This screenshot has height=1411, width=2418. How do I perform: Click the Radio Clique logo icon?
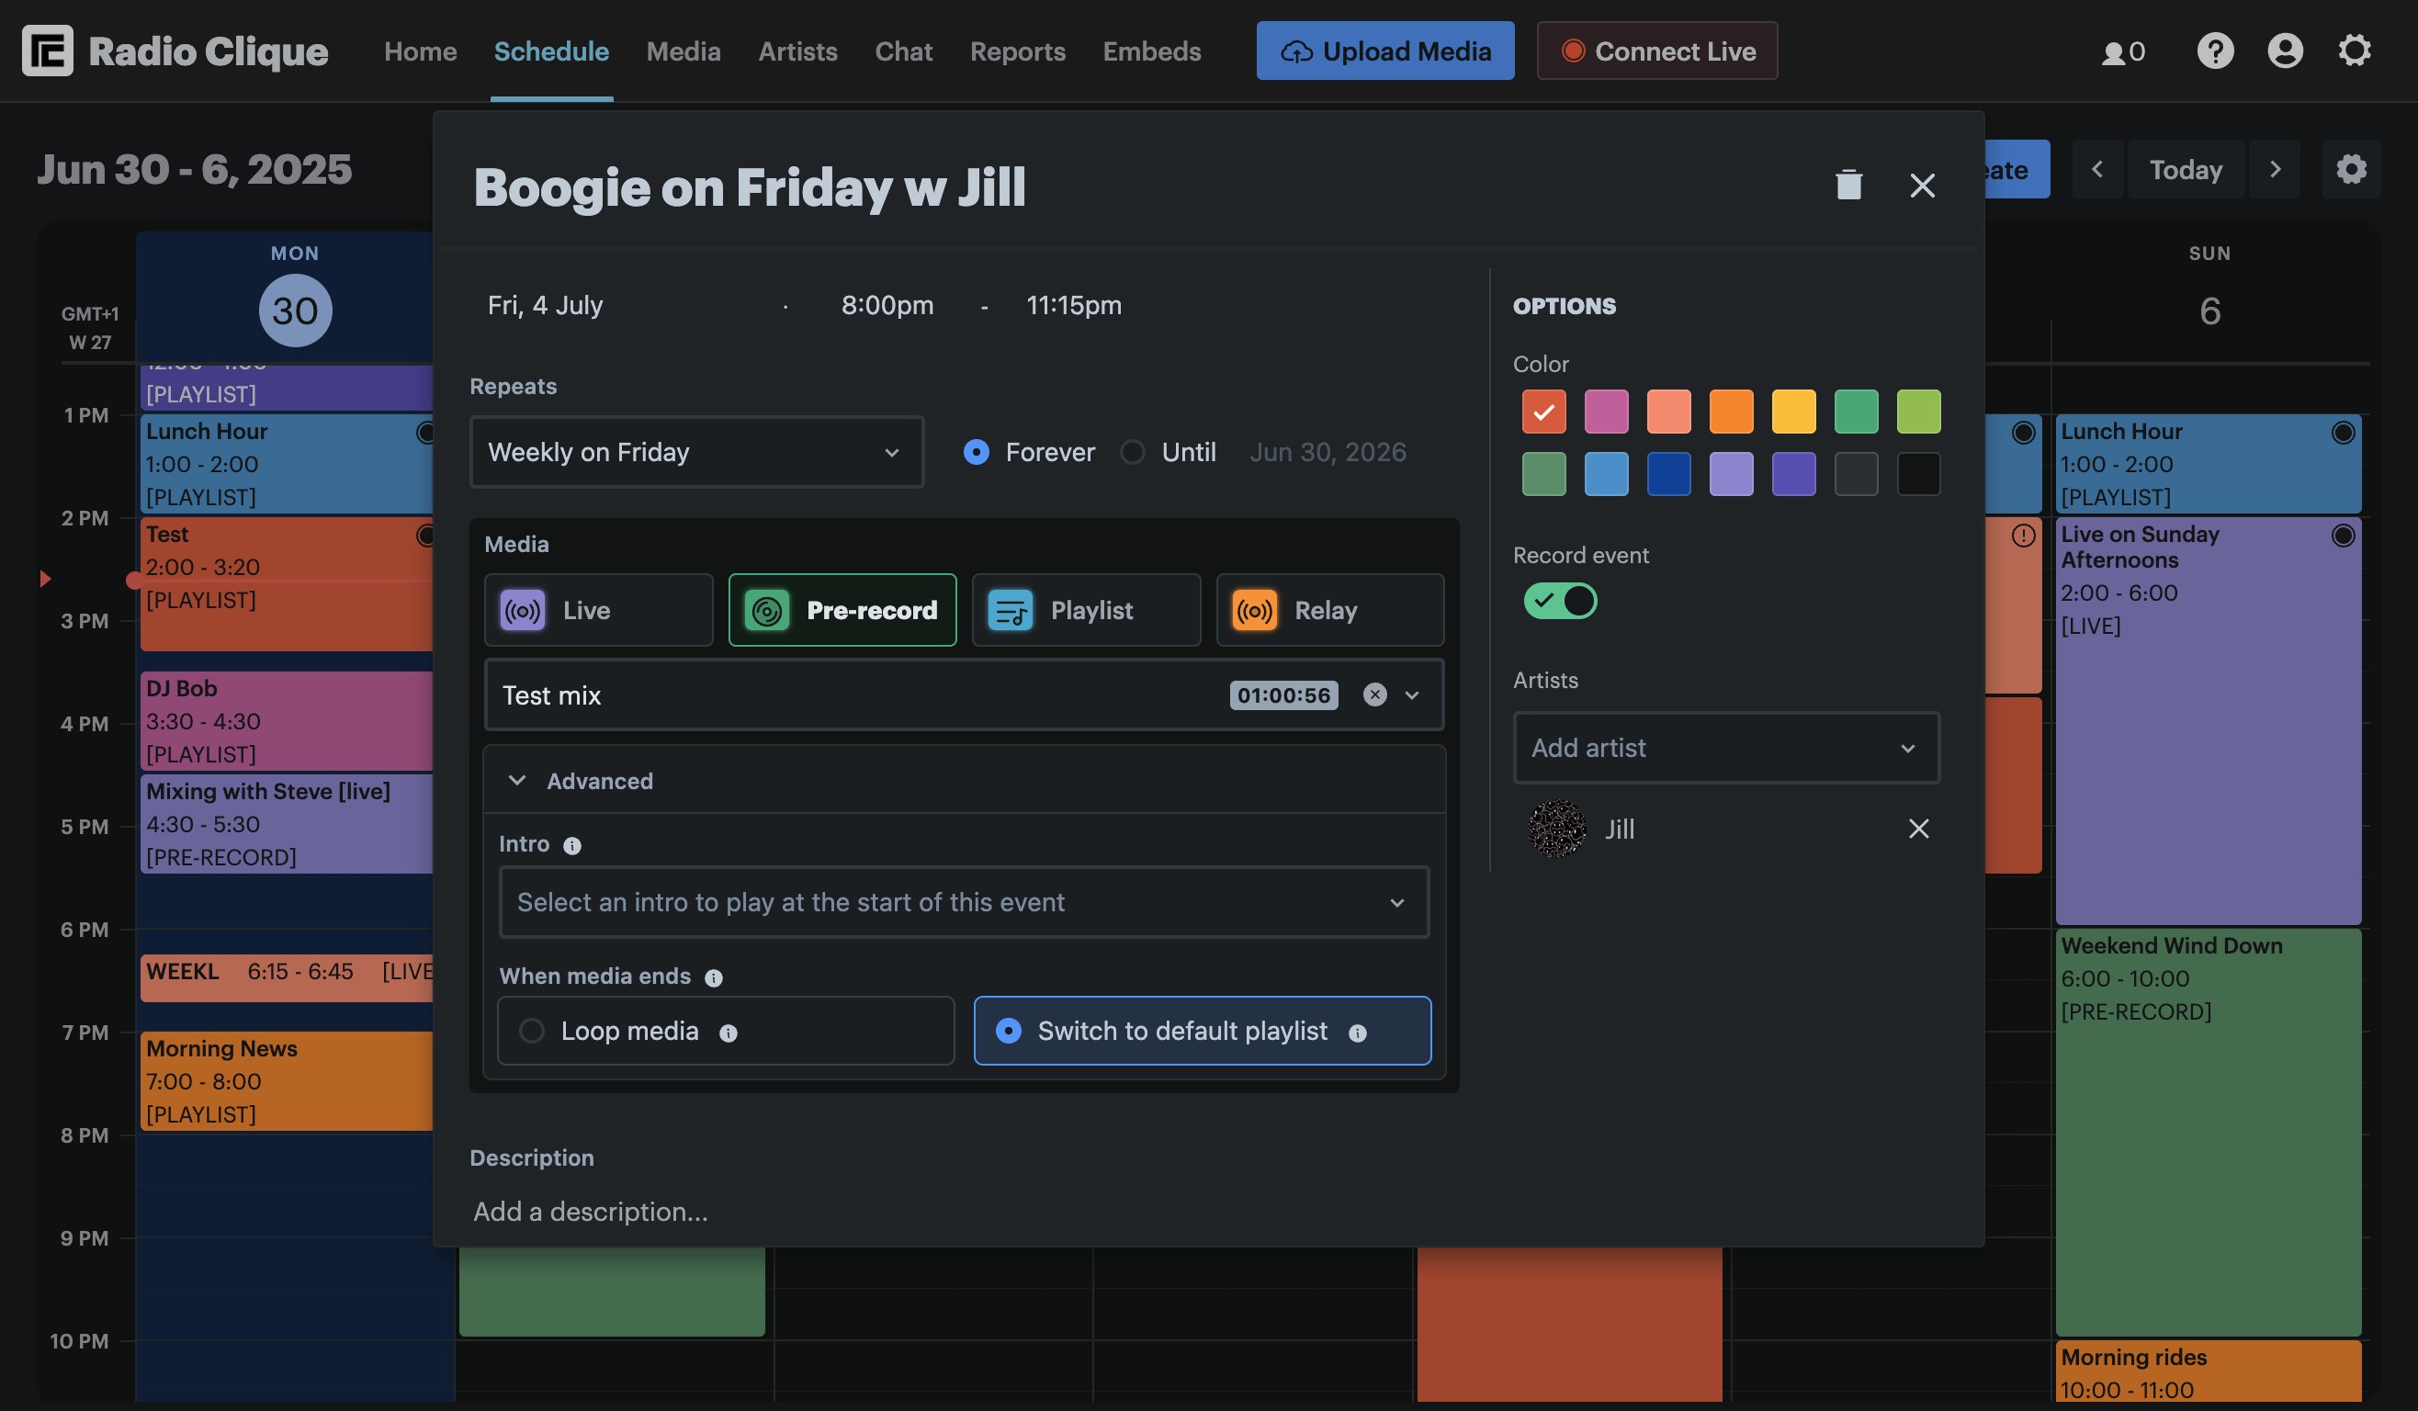point(48,51)
